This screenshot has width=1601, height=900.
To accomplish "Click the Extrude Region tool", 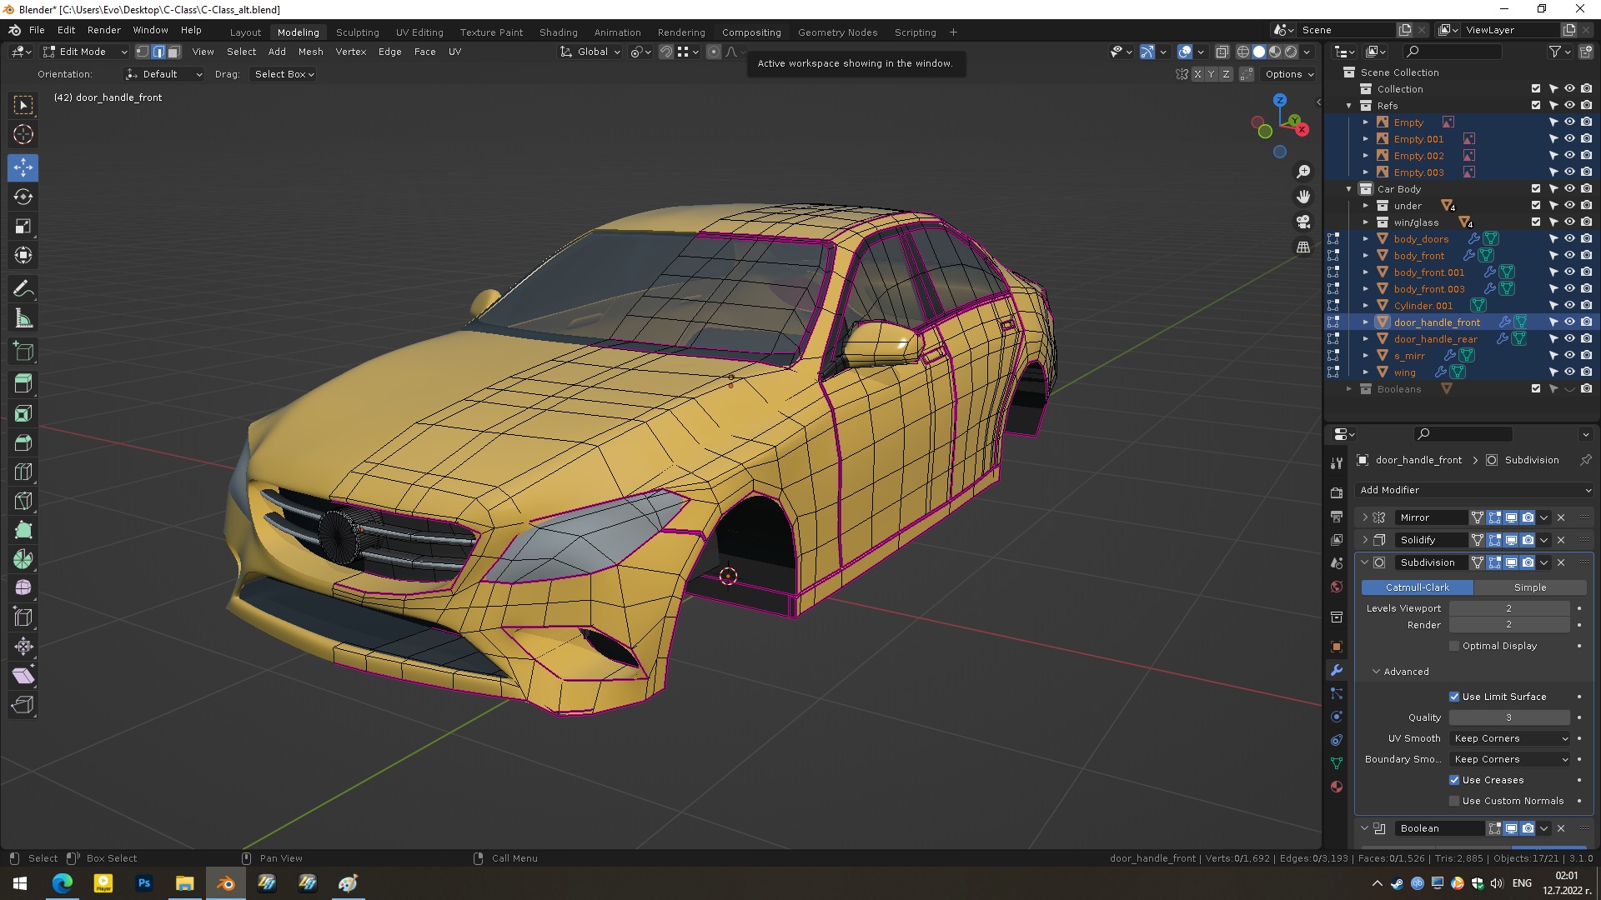I will coord(23,384).
